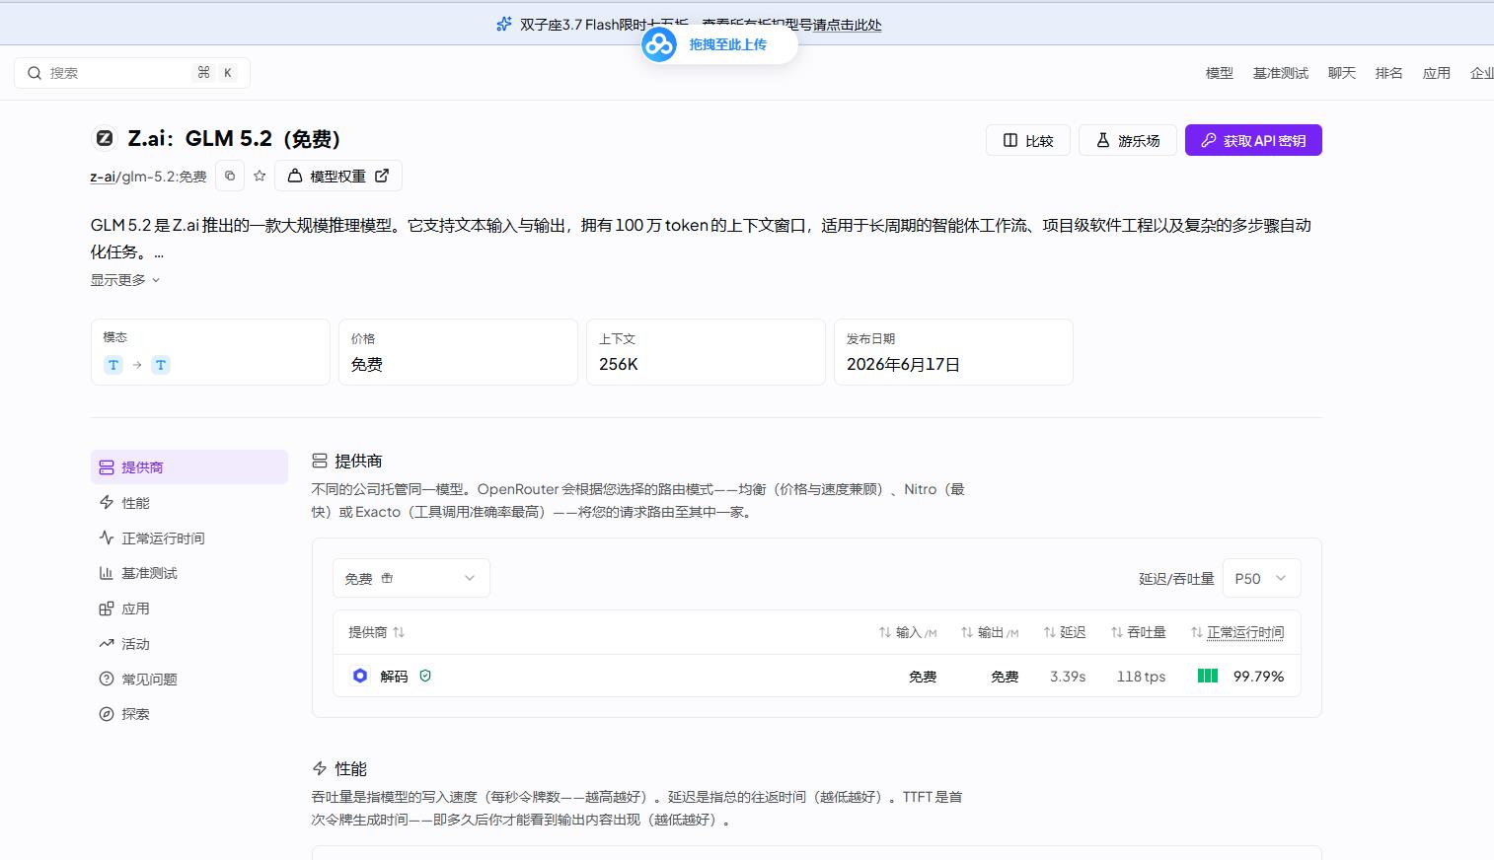Select 正常运行时间 in side navigation
This screenshot has height=860, width=1494.
[189, 538]
